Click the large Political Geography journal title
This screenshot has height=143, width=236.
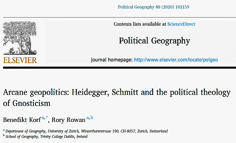[x=154, y=41]
